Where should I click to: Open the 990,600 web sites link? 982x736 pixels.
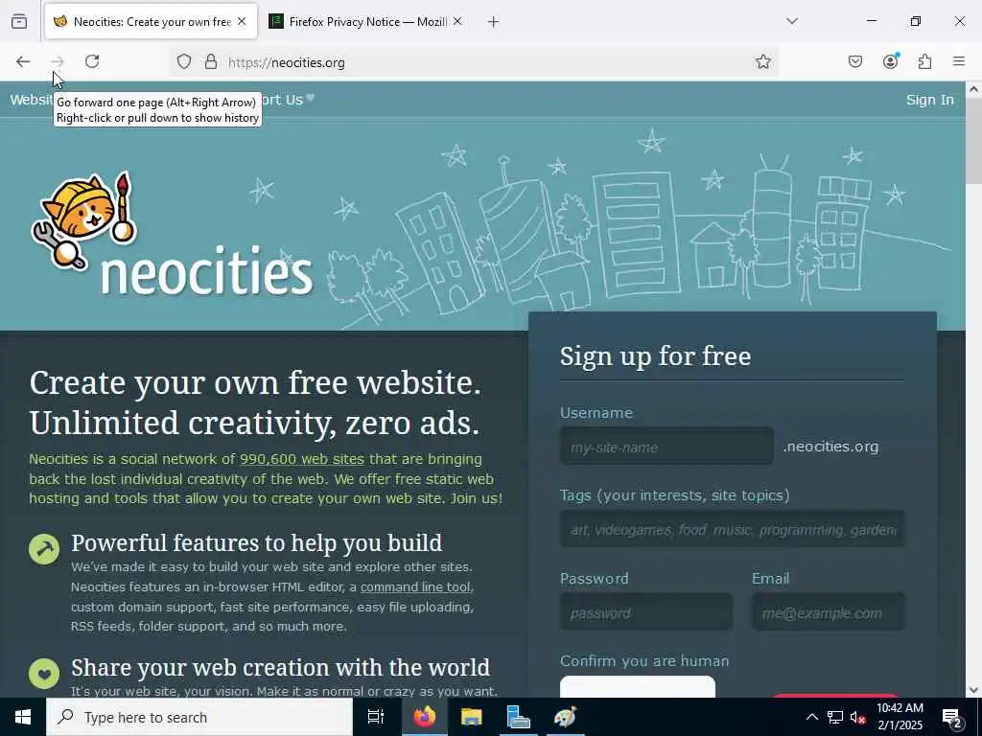(x=302, y=459)
